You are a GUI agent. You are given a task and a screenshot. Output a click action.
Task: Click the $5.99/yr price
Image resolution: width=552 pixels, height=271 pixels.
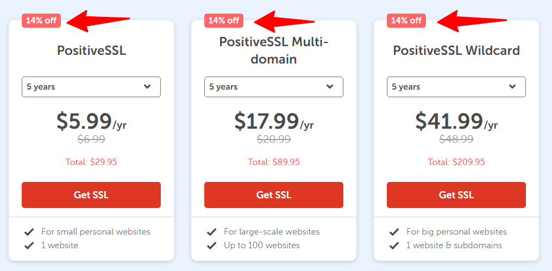coord(91,121)
